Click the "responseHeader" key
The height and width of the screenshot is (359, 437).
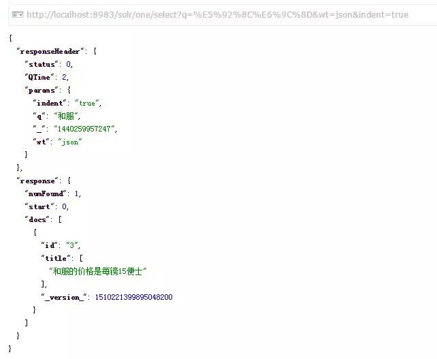click(50, 51)
